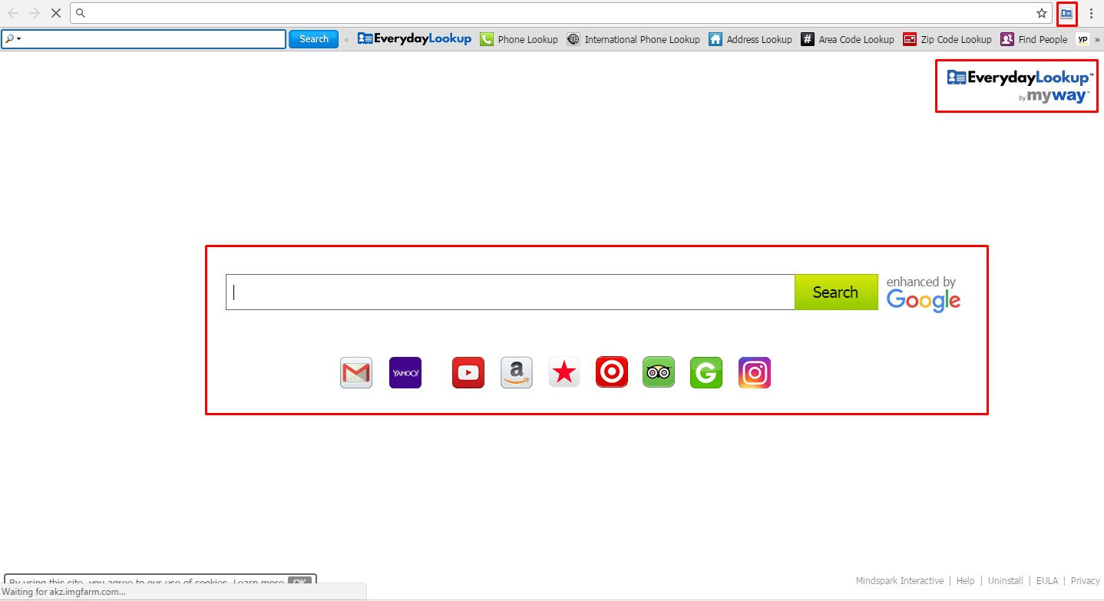1104x601 pixels.
Task: Open the Help footer link
Action: point(965,581)
